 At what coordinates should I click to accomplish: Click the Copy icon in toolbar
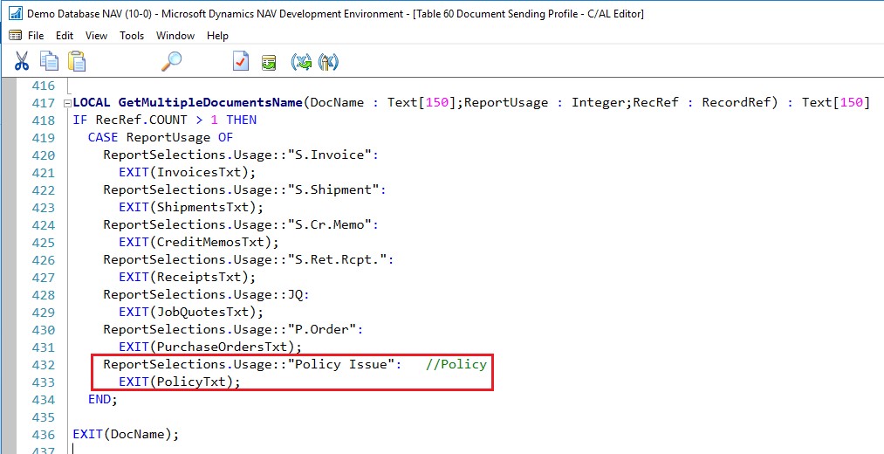[x=49, y=61]
